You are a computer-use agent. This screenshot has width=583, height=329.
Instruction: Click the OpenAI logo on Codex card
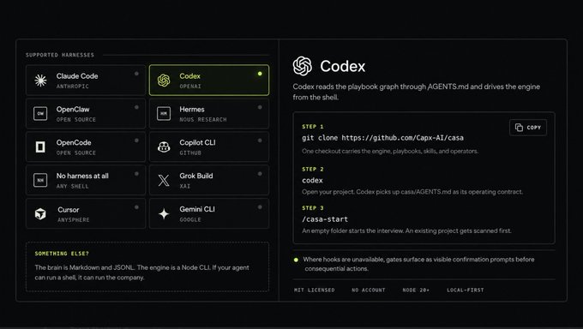[164, 80]
